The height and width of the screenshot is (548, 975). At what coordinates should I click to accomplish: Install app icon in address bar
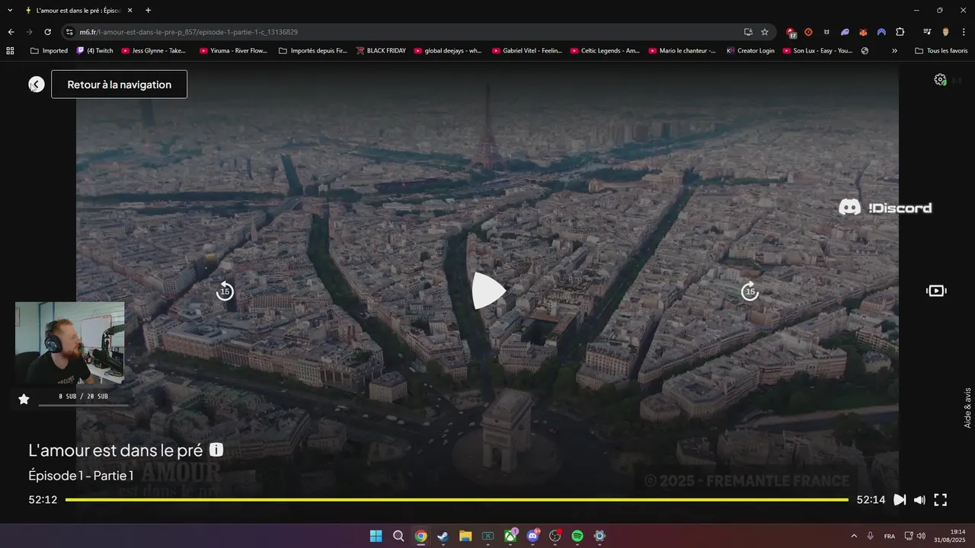click(x=748, y=32)
